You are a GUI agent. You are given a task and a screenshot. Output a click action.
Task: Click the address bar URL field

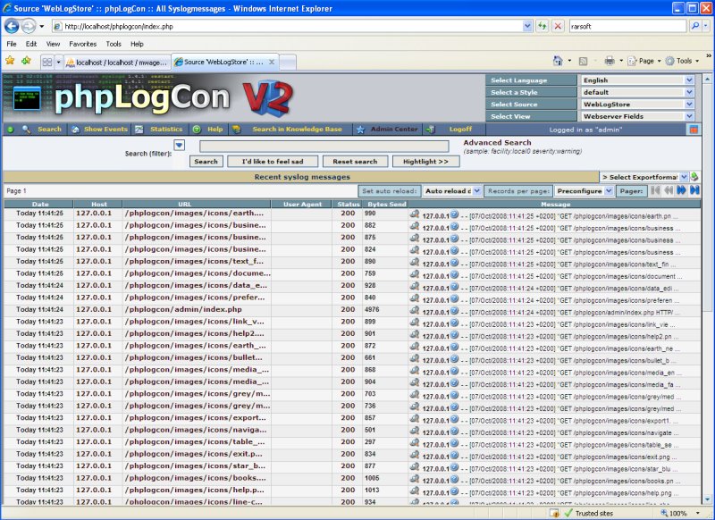click(x=287, y=26)
